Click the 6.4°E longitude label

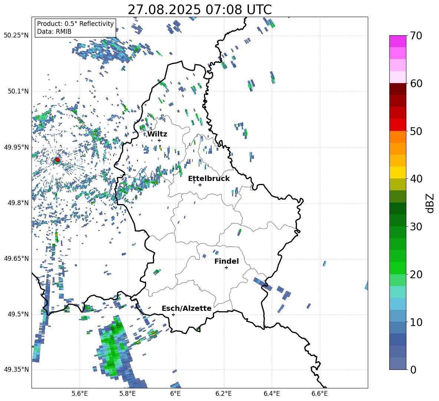point(271,394)
